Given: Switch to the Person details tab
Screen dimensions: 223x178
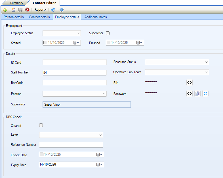Looking at the screenshot, I should [14, 17].
